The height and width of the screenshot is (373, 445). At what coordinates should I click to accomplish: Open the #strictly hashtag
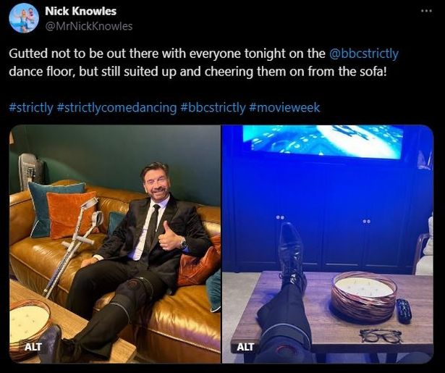tap(31, 108)
